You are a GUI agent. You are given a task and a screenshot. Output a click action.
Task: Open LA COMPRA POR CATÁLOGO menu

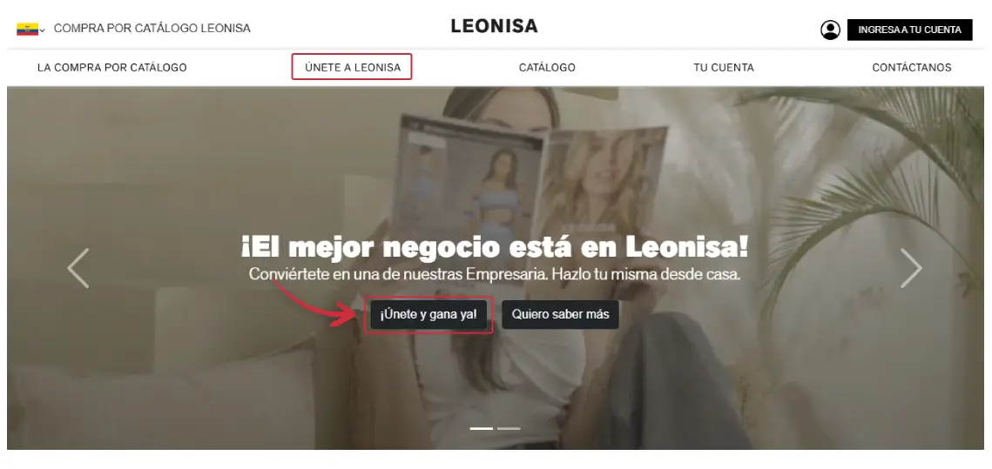(112, 68)
